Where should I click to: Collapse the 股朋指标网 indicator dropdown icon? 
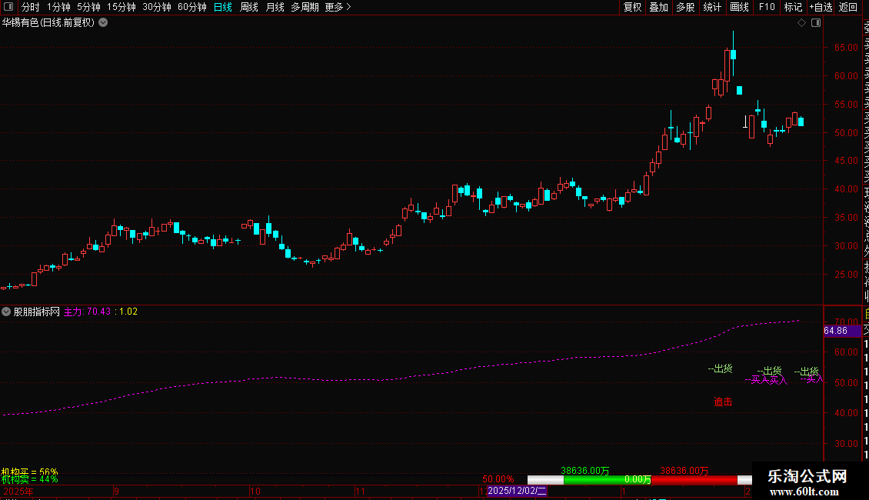tap(6, 312)
